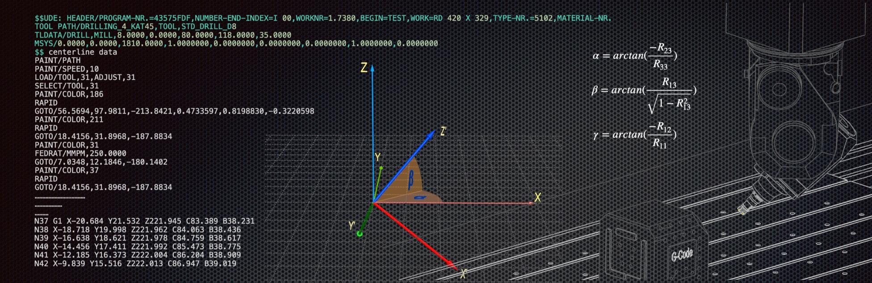Screen dimensions: 872x283
Task: Select the 'MSYS/0.0000,0.0000,1810.0000' matrix line
Action: click(236, 43)
